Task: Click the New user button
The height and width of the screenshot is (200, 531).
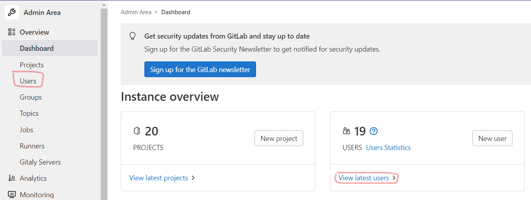Action: point(492,138)
